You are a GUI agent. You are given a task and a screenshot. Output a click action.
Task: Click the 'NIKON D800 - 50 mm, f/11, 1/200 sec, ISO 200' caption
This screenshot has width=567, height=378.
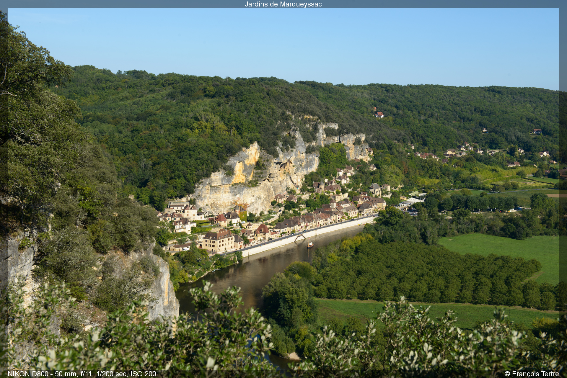82,374
